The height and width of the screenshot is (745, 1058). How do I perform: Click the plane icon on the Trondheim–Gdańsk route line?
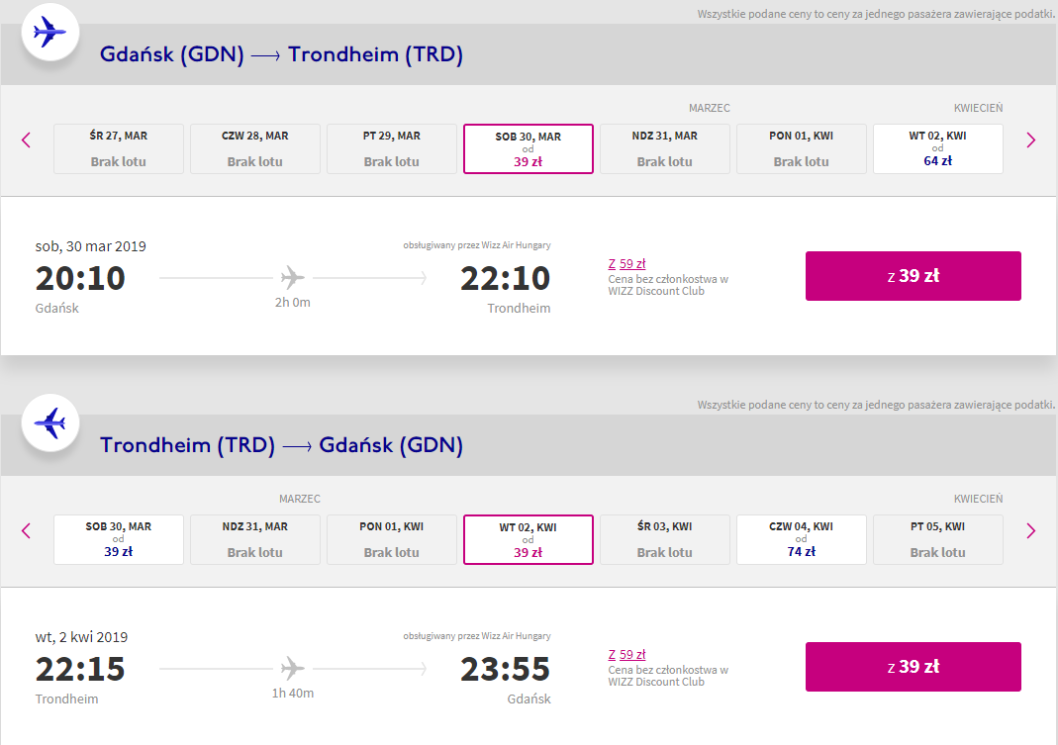(293, 668)
